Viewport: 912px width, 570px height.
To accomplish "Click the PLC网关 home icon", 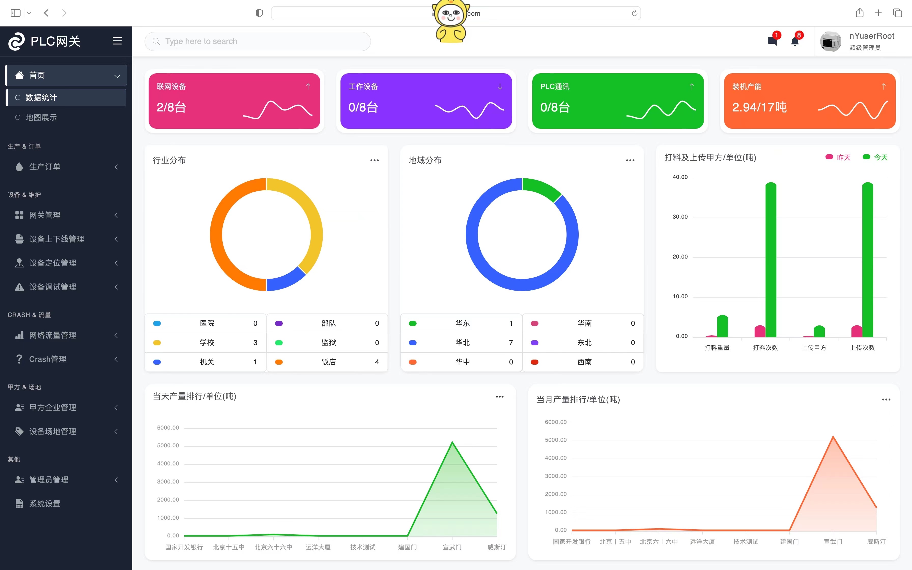I will click(17, 41).
